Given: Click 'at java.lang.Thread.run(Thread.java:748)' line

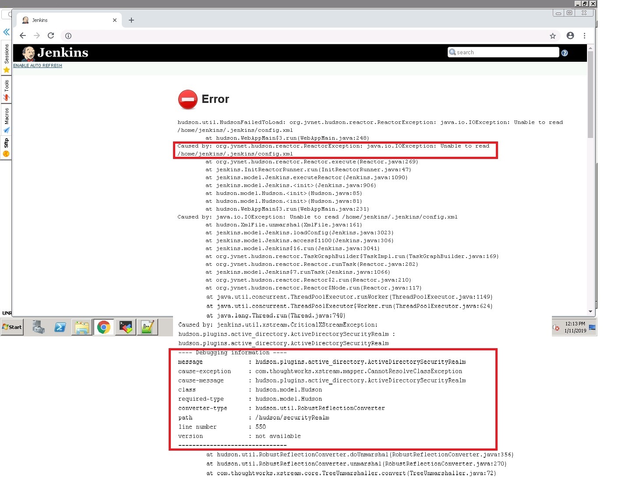Looking at the screenshot, I should pyautogui.click(x=276, y=316).
